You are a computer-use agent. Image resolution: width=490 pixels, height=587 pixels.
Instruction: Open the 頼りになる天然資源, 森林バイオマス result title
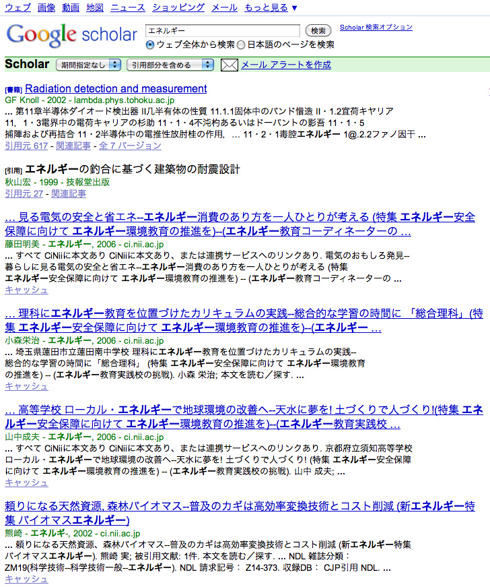point(240,514)
